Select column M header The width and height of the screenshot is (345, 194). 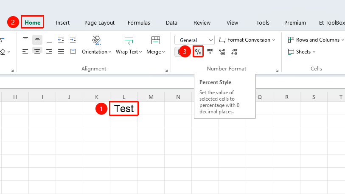(x=151, y=97)
